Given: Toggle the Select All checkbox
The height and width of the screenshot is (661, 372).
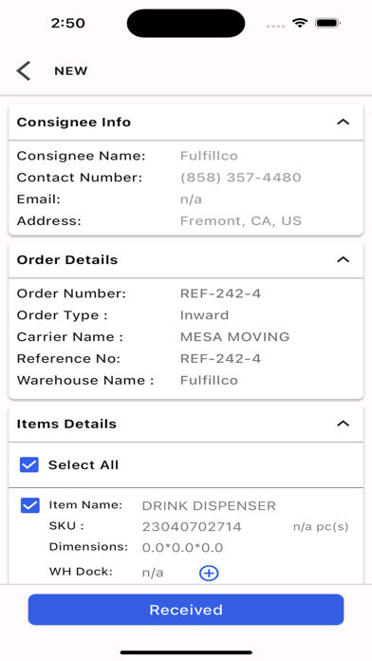Looking at the screenshot, I should [x=29, y=465].
